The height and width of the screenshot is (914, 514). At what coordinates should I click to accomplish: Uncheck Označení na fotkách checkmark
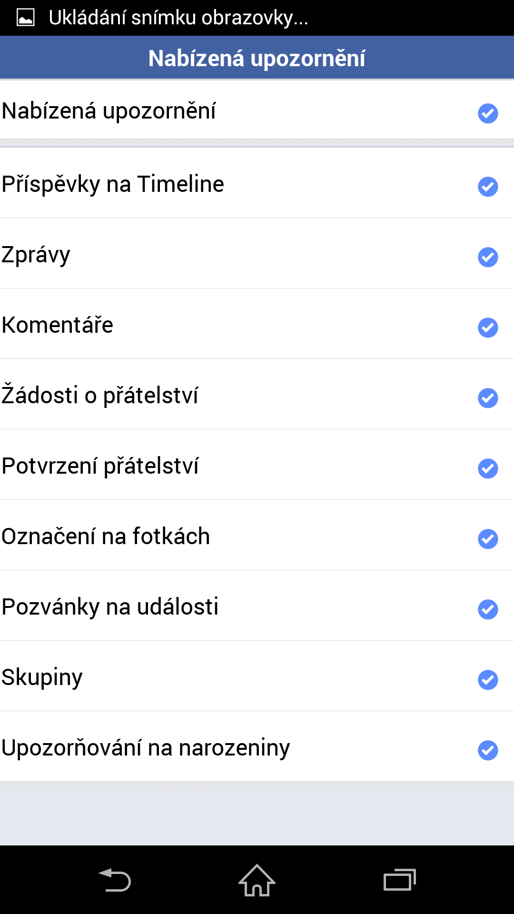point(488,539)
